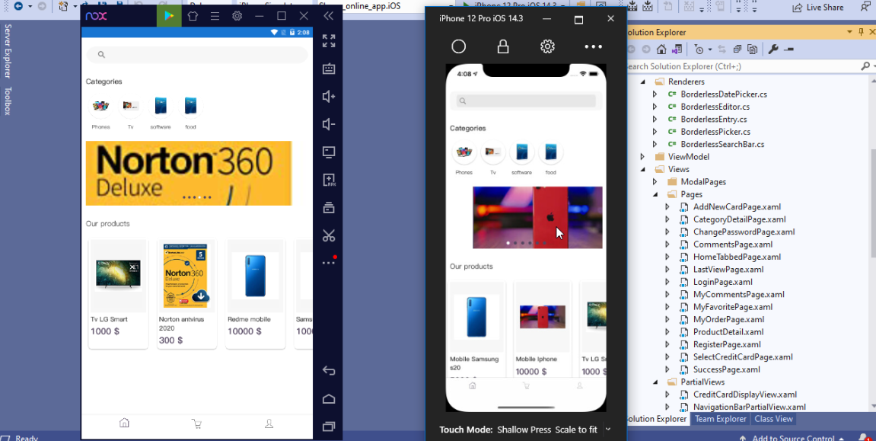Screen dimensions: 876x441
Task: Open recent apps in Nox sidebar
Action: click(x=329, y=427)
